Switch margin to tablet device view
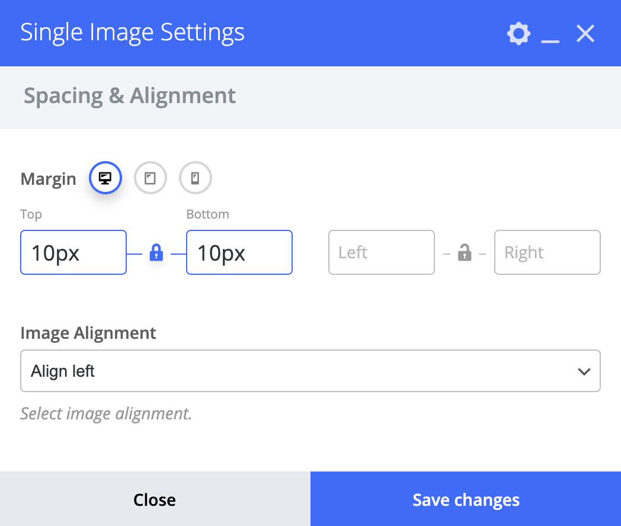This screenshot has height=526, width=621. (x=151, y=178)
